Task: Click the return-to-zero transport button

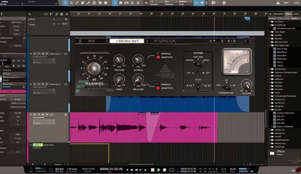Action: [145, 170]
